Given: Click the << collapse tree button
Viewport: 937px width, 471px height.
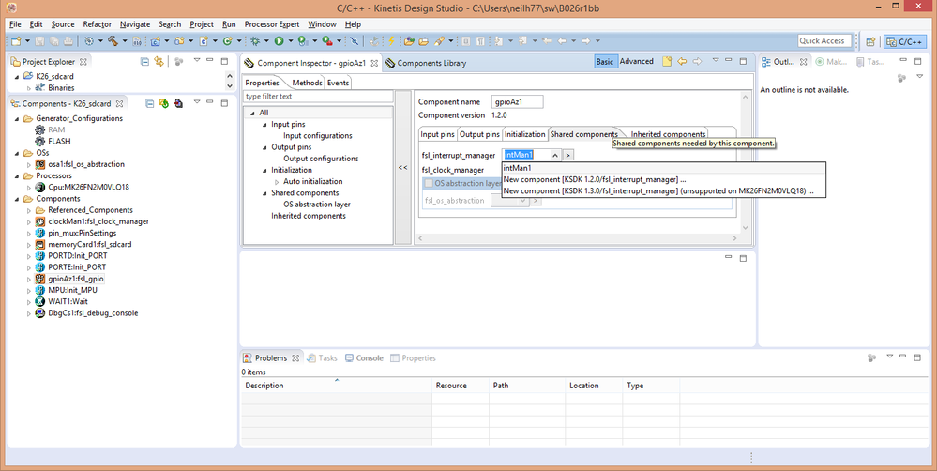Looking at the screenshot, I should click(403, 167).
